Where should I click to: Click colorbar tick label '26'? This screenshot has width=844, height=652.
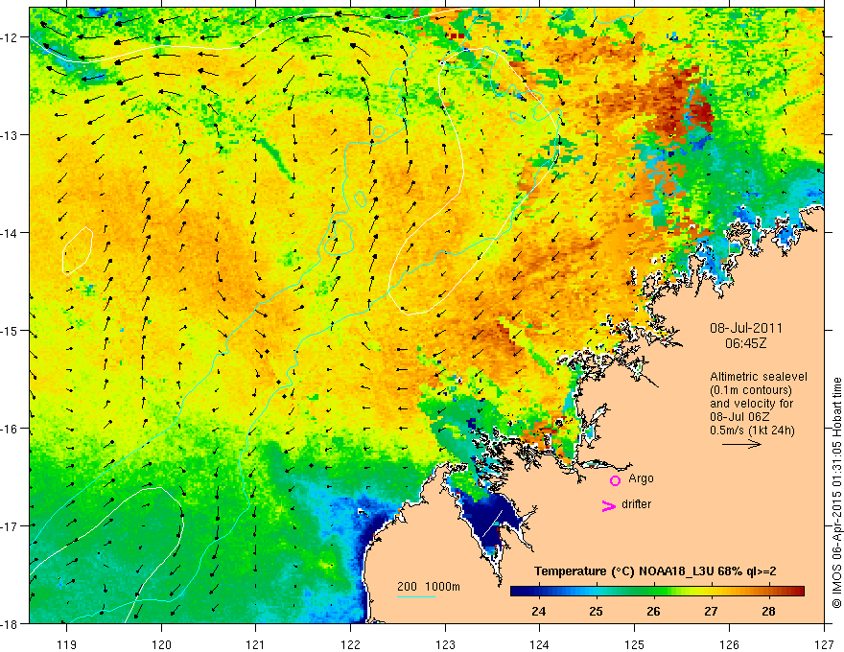(653, 611)
